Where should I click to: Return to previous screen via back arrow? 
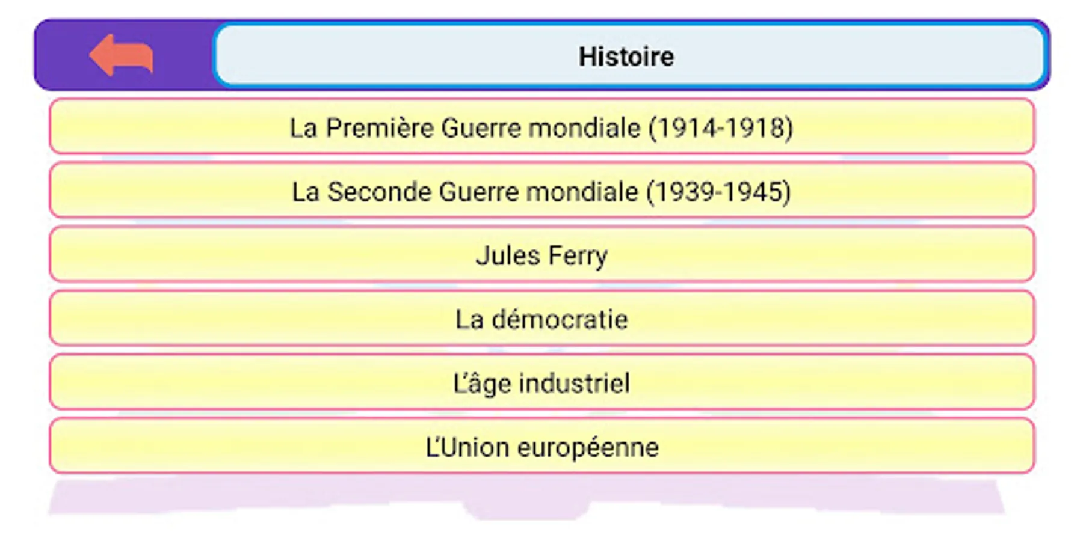pos(122,55)
